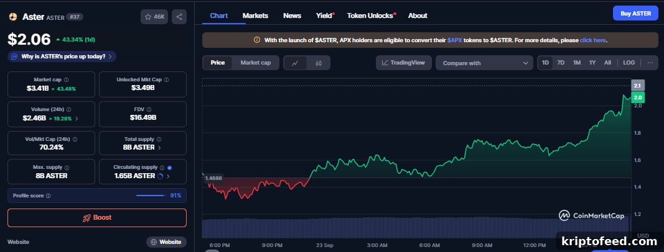Click the Aster coin logo icon
The image size is (664, 252).
tap(12, 17)
